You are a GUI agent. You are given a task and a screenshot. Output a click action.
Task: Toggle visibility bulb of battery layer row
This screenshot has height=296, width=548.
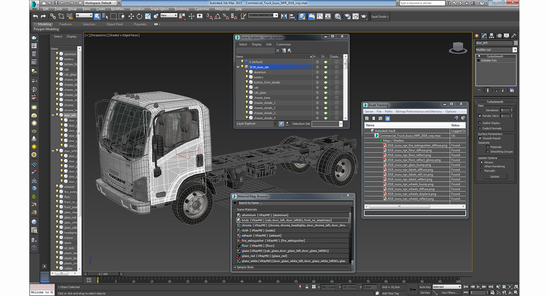coord(247,77)
